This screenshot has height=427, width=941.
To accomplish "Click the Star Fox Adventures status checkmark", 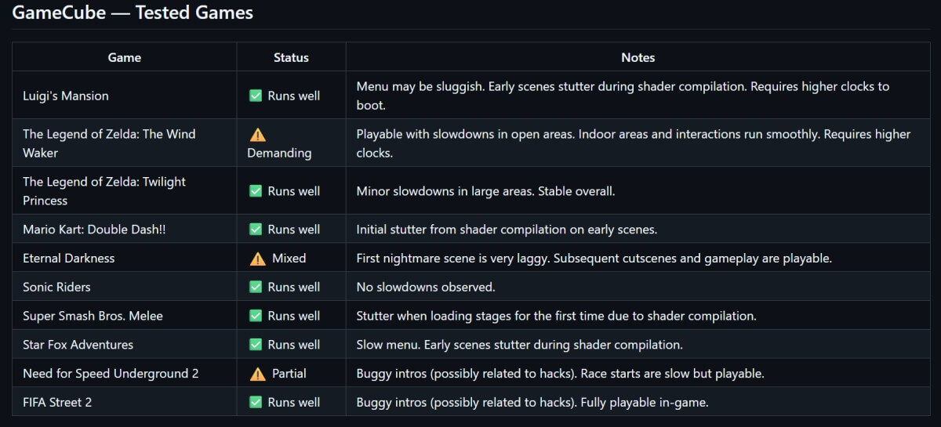I will pyautogui.click(x=256, y=345).
